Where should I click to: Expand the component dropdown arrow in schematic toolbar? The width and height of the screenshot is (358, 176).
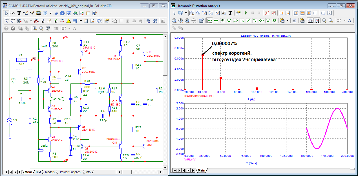pyautogui.click(x=50, y=13)
